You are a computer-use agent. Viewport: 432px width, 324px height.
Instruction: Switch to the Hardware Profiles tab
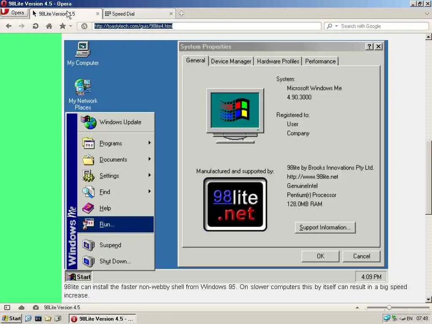(x=278, y=61)
